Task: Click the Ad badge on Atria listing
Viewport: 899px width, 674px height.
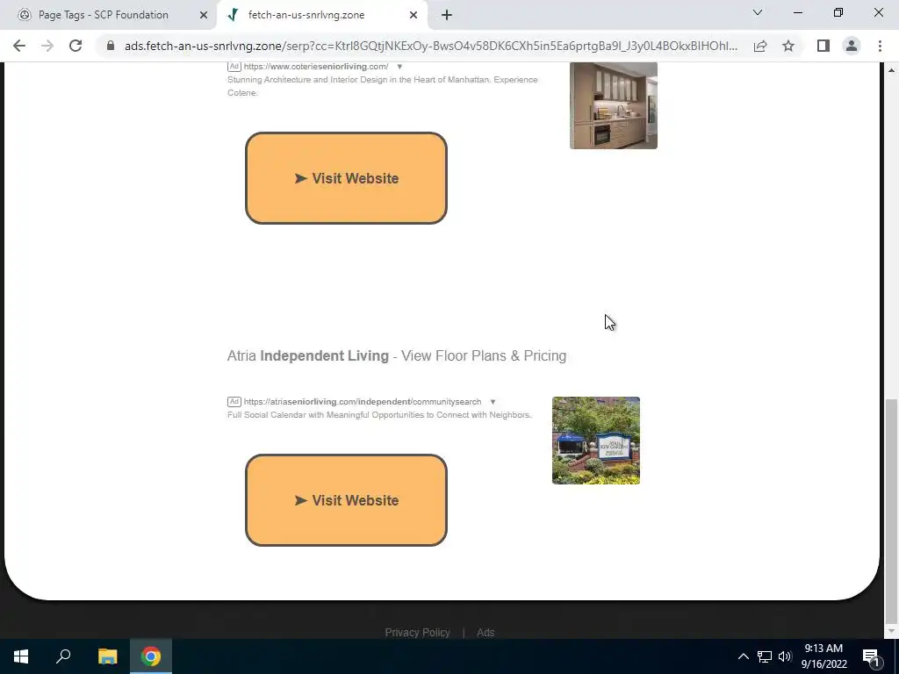Action: (x=234, y=402)
